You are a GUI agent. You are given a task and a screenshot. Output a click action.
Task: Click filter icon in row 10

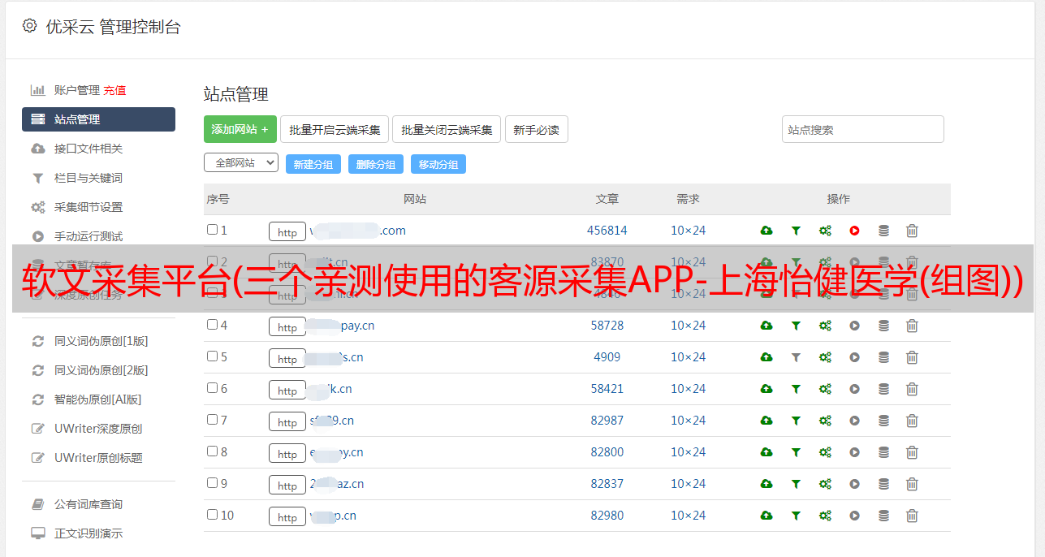(x=796, y=516)
